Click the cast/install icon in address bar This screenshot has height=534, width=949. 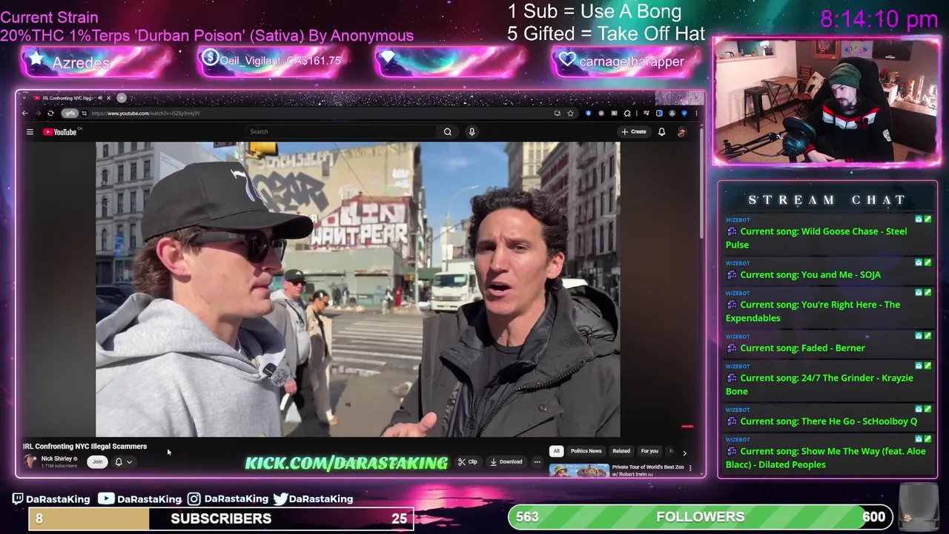(557, 113)
